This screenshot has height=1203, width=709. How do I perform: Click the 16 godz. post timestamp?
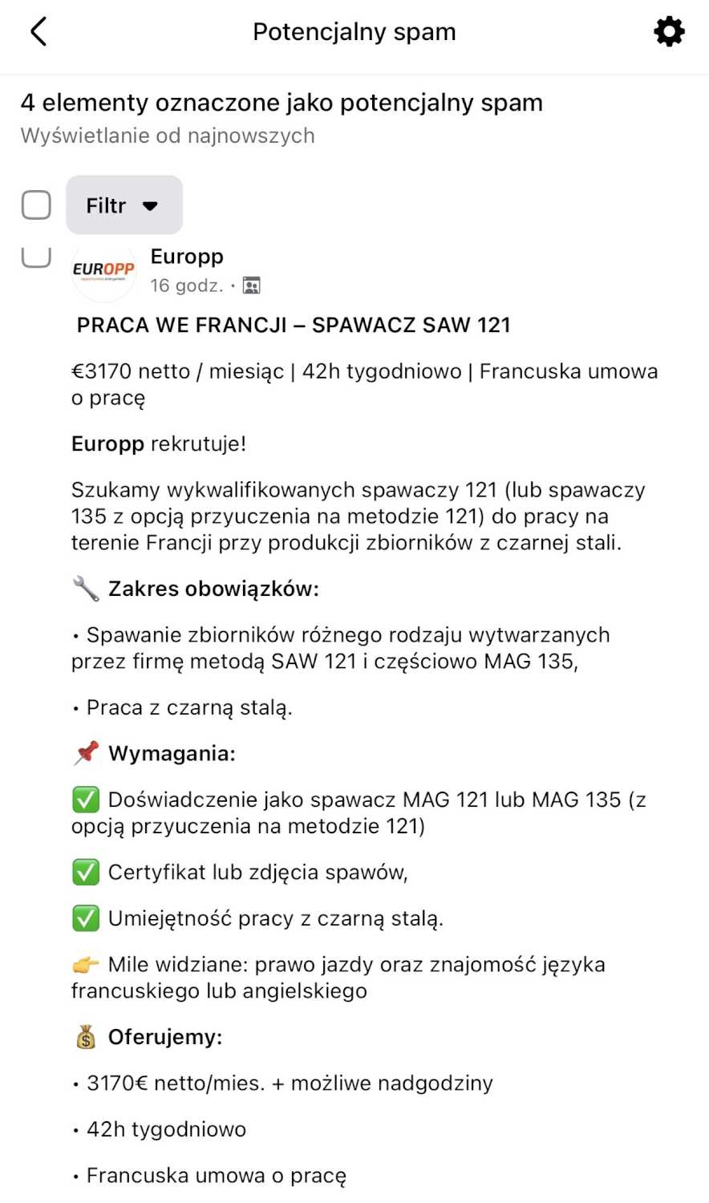tap(187, 286)
